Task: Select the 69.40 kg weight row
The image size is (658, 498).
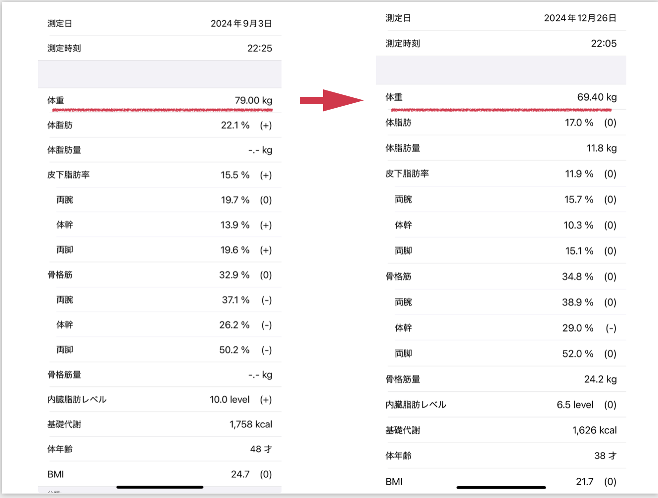Action: 501,97
